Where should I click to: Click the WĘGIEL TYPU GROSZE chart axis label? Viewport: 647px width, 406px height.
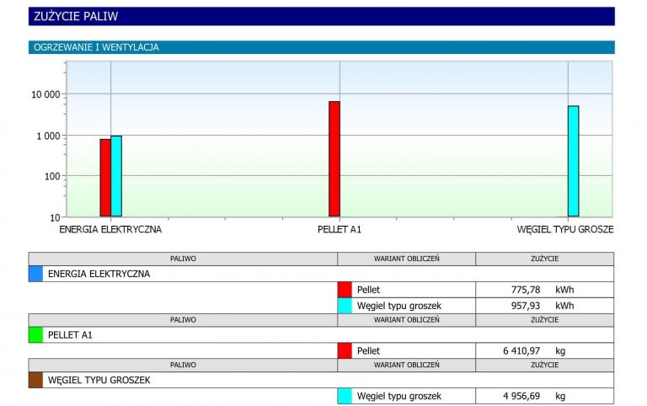565,229
